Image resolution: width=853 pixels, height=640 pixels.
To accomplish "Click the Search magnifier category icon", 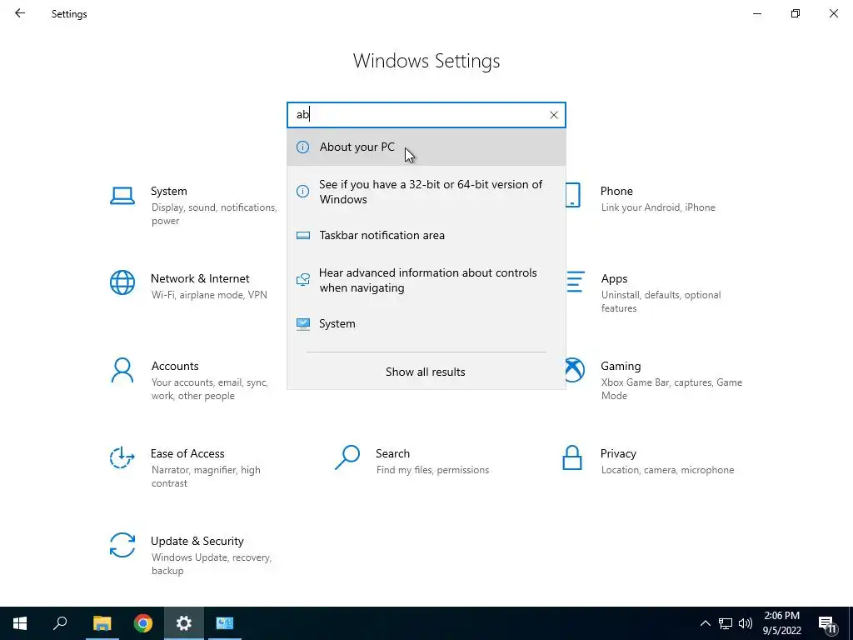I will [347, 457].
